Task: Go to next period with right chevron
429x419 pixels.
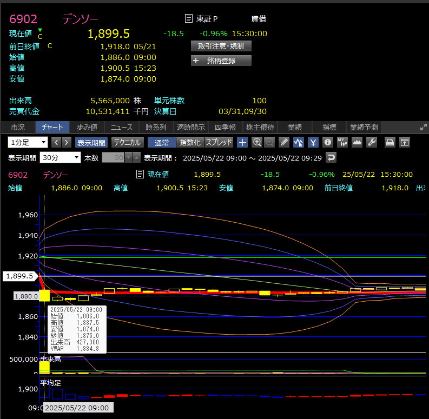Action: tap(67, 143)
